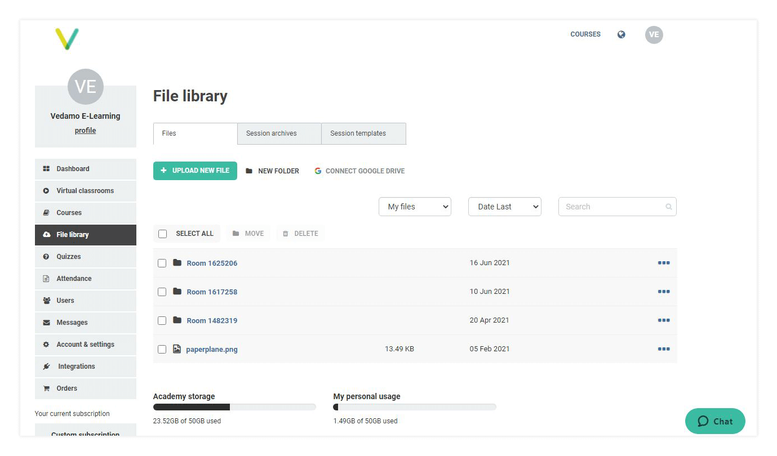Open three-dot menu for paperplane.png
The width and height of the screenshot is (777, 456).
coord(664,349)
